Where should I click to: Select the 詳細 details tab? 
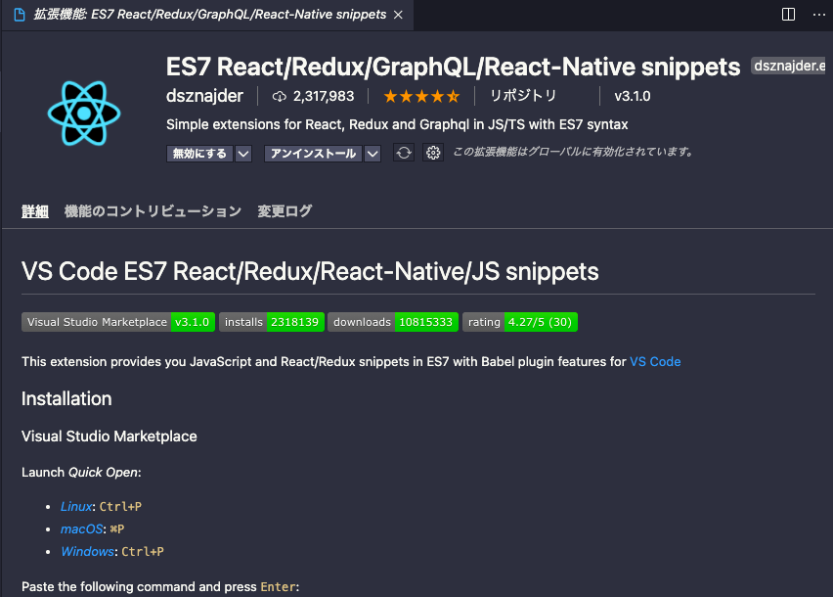[35, 211]
